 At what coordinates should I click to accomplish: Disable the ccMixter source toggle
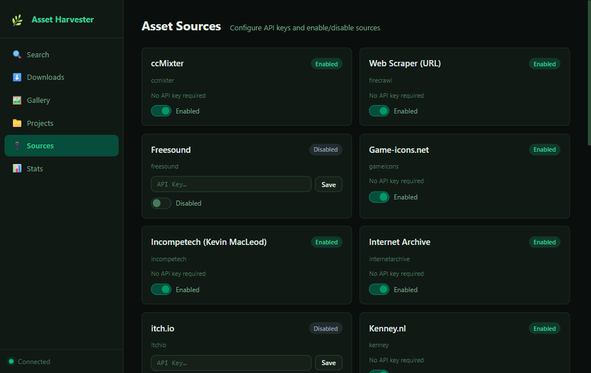161,111
